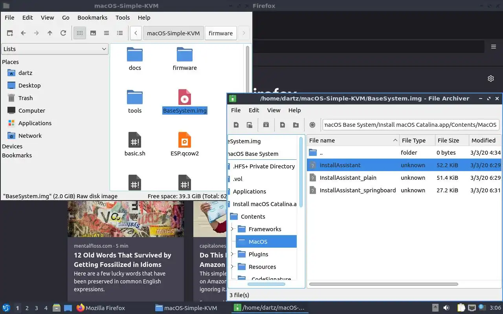Add folder to archive toolbar icon

coord(296,125)
